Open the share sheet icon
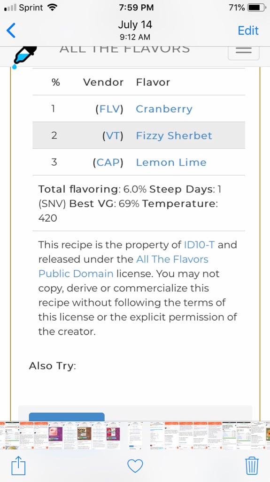Viewport: 270px width, 482px height. (x=18, y=466)
